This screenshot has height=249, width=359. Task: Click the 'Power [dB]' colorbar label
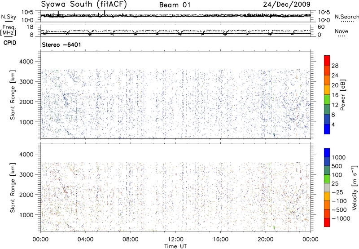(343, 95)
